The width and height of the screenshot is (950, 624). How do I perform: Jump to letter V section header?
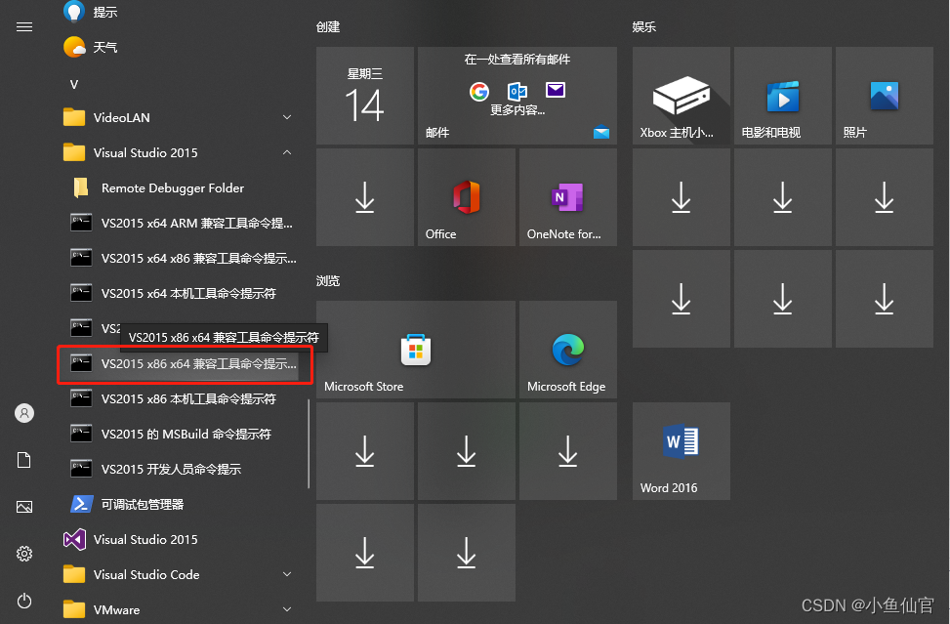[74, 84]
